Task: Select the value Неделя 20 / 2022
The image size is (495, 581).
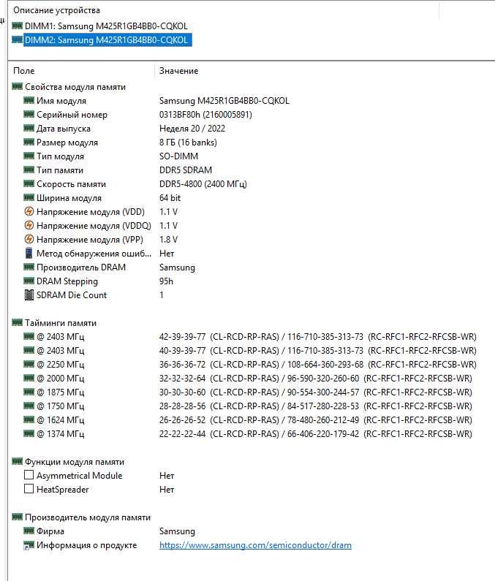Action: click(192, 128)
